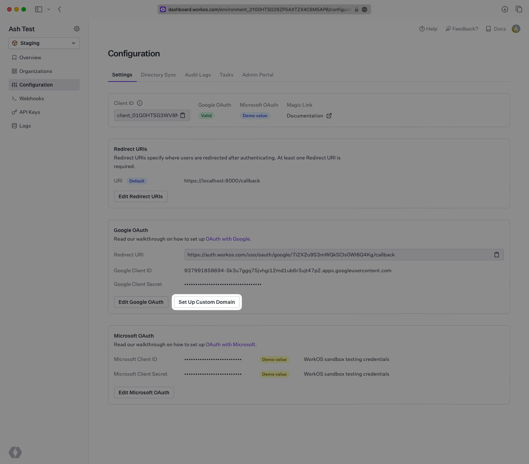Image resolution: width=529 pixels, height=464 pixels.
Task: Open workspace settings via the gear icon
Action: [76, 29]
